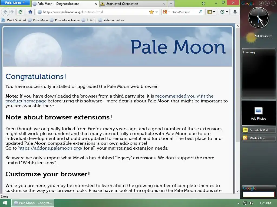Minimize the Google sidebar with minus button
The image size is (277, 207).
(x=273, y=3)
